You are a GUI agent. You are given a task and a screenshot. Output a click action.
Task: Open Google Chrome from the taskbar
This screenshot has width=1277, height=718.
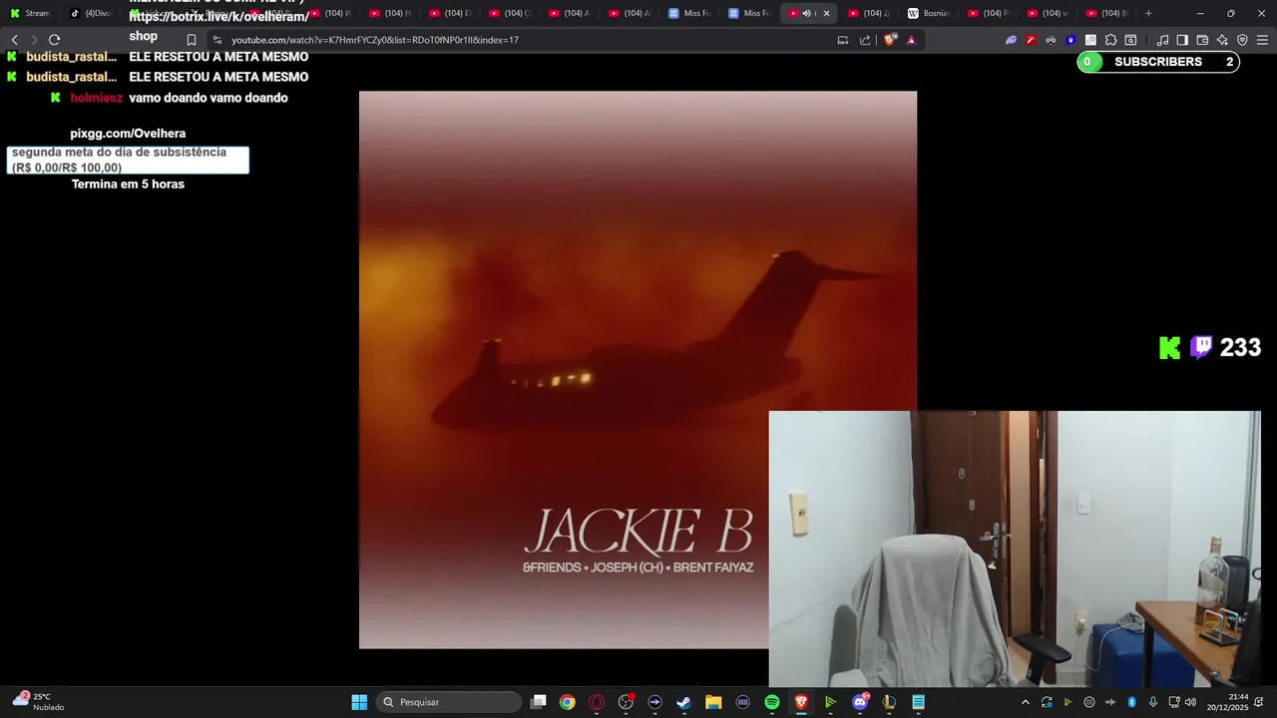click(568, 702)
